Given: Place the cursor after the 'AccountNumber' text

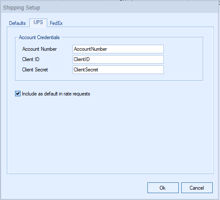Looking at the screenshot, I should [107, 49].
